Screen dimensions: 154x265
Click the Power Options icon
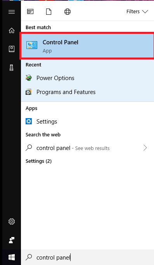29,78
